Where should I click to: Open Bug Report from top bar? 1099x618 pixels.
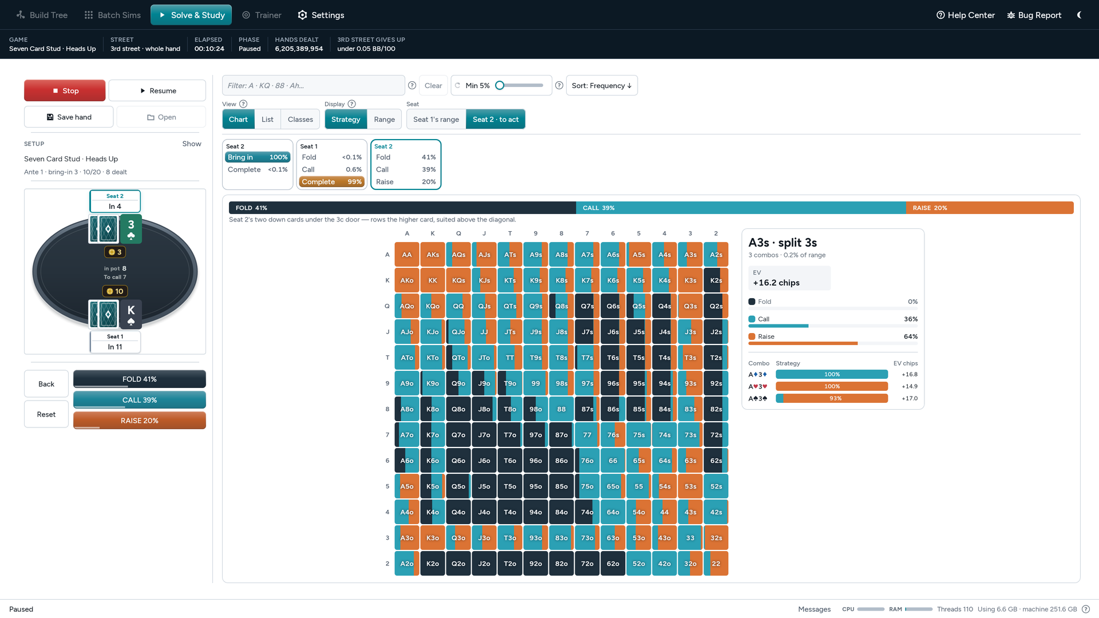point(1034,15)
